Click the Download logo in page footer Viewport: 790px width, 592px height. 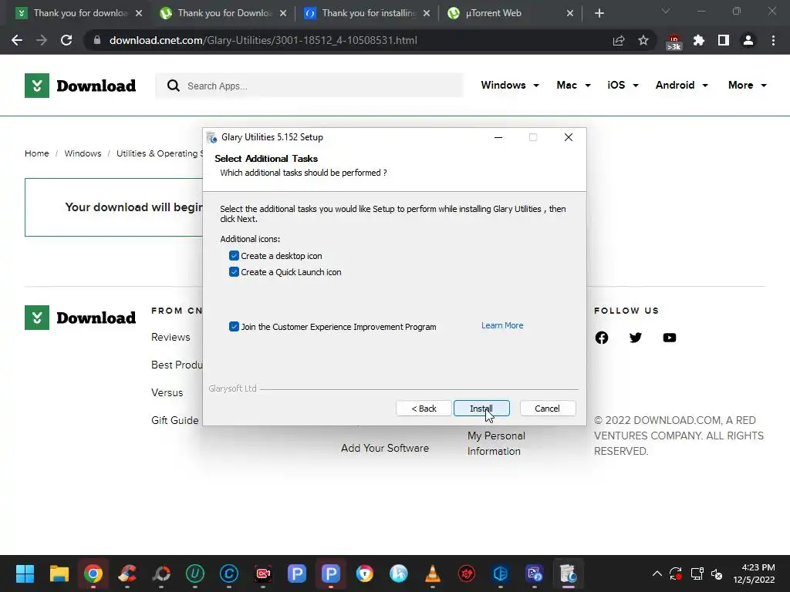[x=80, y=318]
